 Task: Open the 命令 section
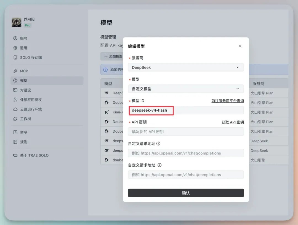47,132
